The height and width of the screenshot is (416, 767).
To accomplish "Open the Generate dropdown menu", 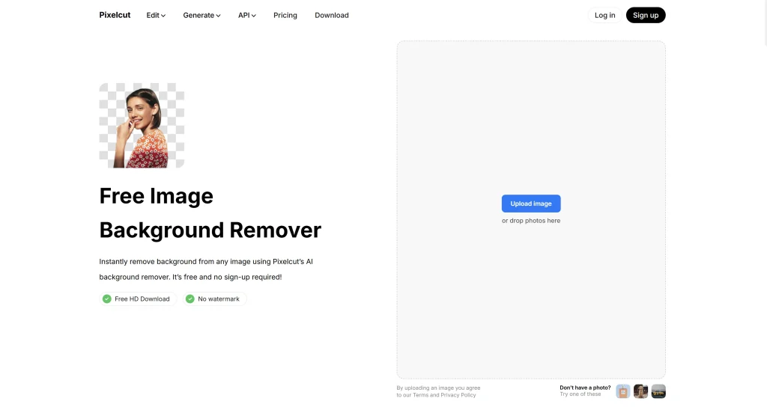I will pos(201,15).
